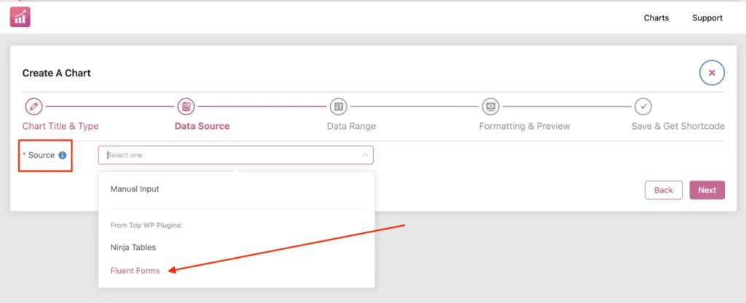Click the pencil icon for Chart Title step
Screen dimensions: 746x303
34,106
